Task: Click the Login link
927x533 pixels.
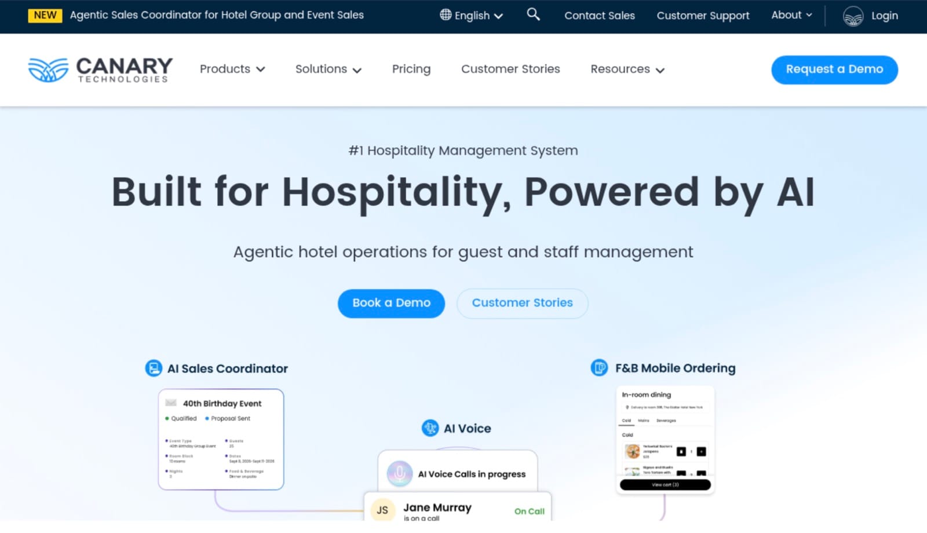Action: pos(885,16)
